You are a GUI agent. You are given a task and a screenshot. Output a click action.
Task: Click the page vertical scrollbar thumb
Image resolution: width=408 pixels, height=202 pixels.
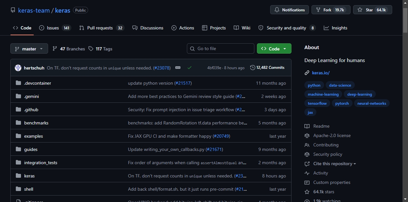pos(405,20)
